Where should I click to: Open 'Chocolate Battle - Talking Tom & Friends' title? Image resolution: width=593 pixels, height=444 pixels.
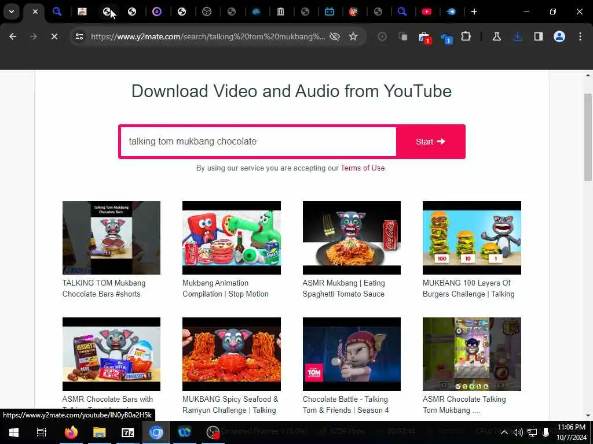pyautogui.click(x=346, y=405)
